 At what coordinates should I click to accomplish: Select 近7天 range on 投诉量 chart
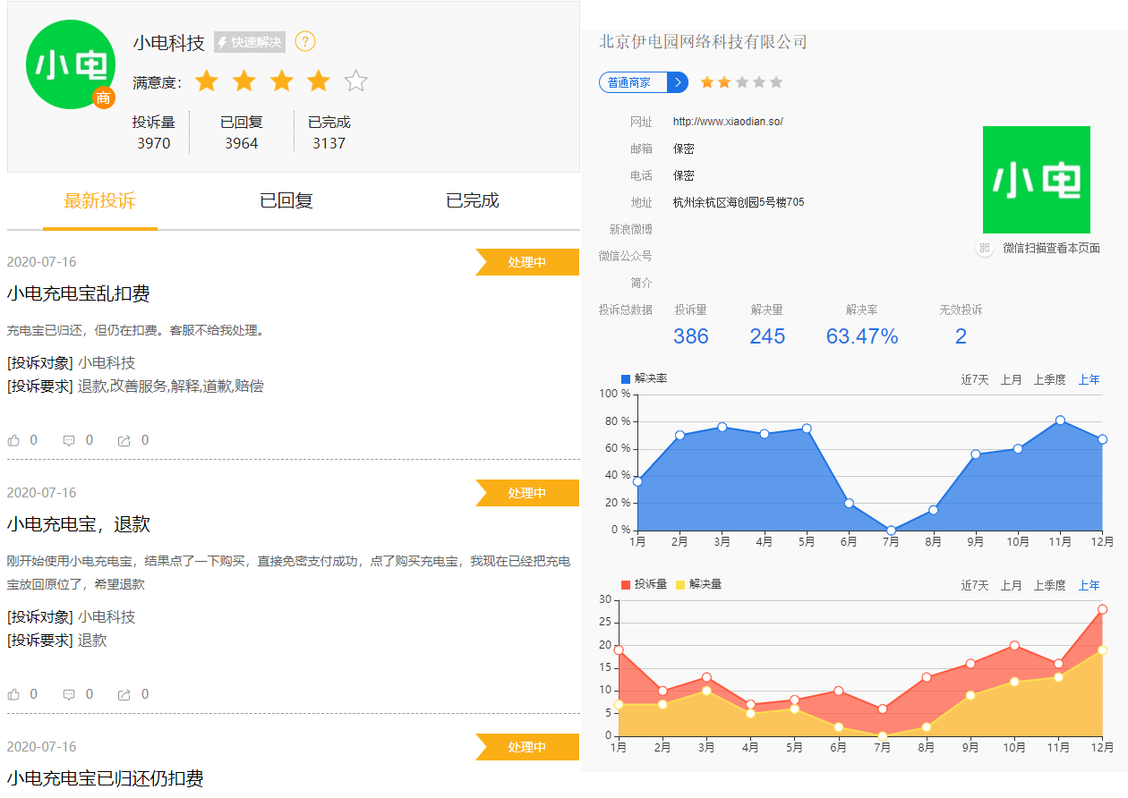pos(975,586)
